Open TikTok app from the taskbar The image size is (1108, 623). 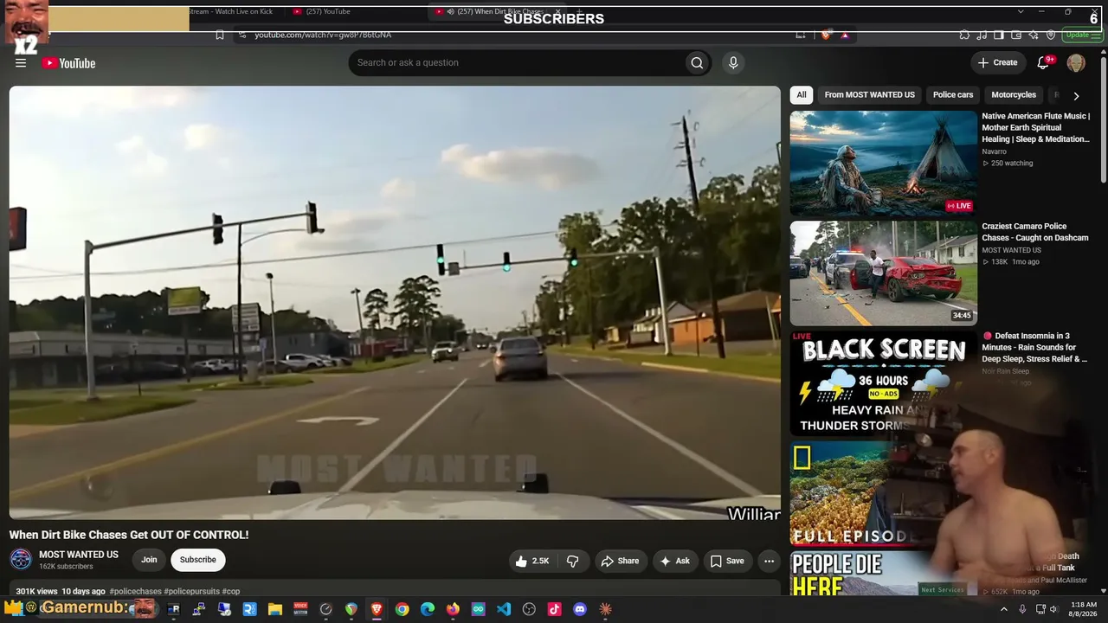point(554,609)
